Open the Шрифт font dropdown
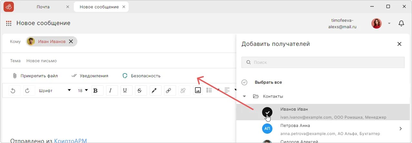412x143 pixels. pyautogui.click(x=55, y=91)
